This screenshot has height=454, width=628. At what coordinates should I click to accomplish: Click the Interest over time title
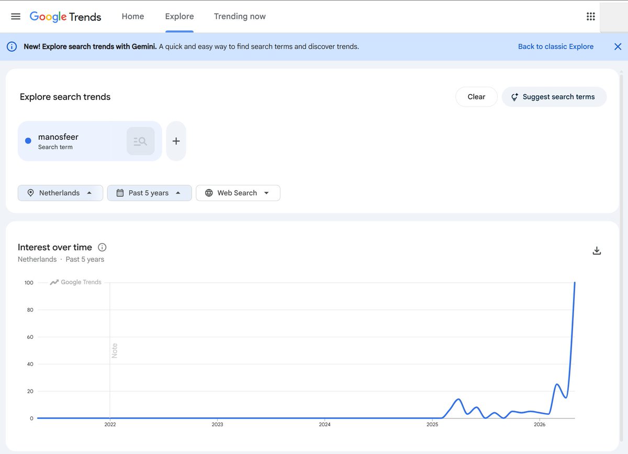coord(55,247)
